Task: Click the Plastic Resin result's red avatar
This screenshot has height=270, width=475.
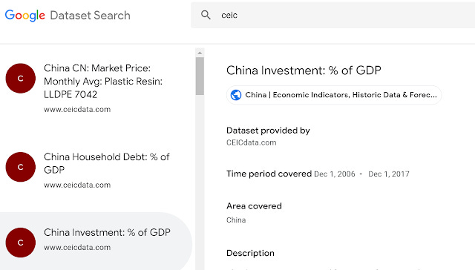Action: tap(20, 79)
